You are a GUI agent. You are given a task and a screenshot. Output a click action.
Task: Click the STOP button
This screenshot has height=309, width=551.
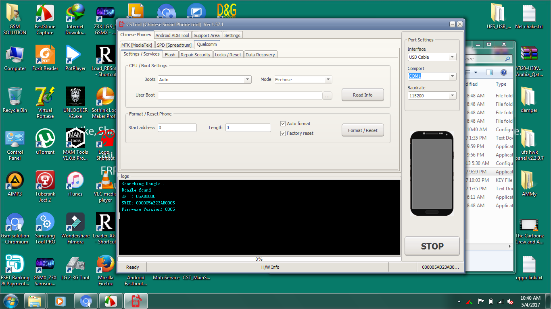[432, 246]
